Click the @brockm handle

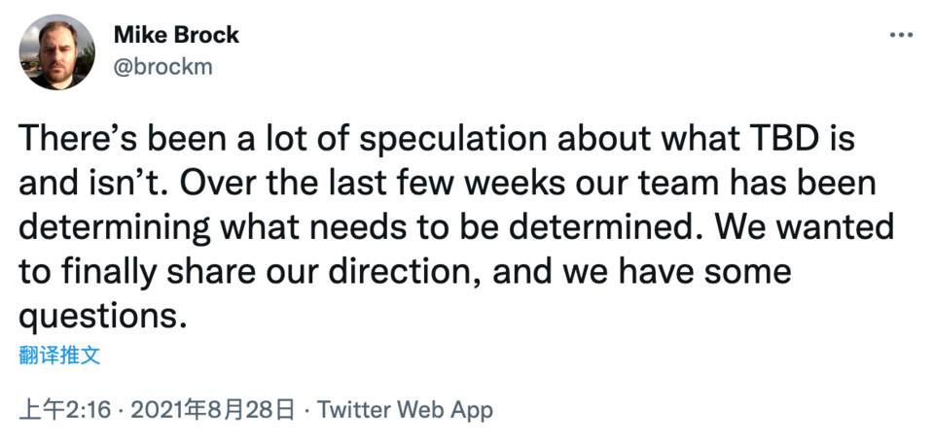[162, 67]
